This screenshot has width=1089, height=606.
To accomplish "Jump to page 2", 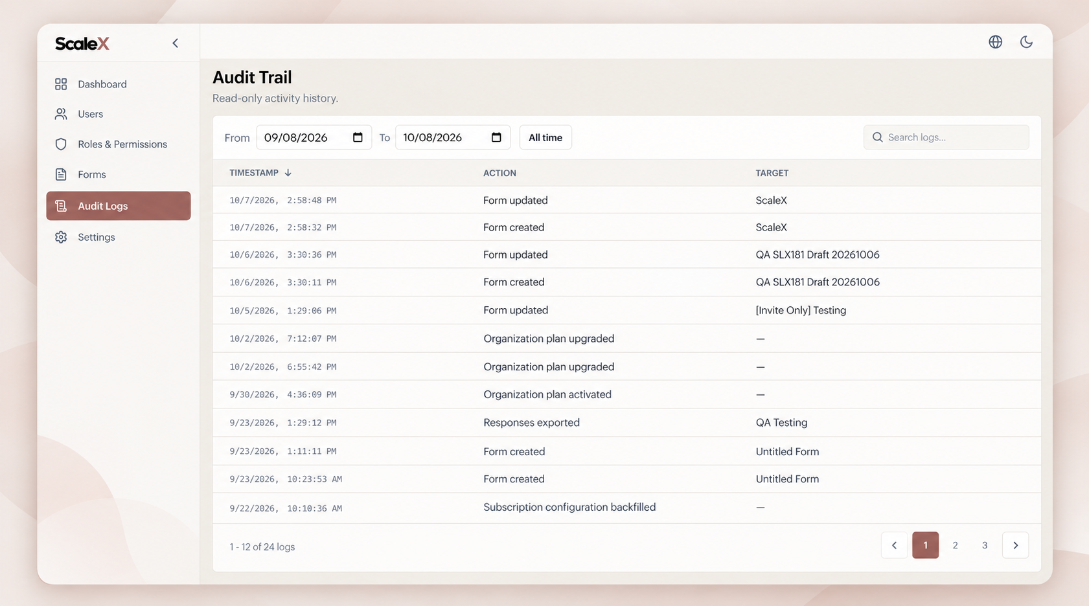I will click(x=955, y=545).
